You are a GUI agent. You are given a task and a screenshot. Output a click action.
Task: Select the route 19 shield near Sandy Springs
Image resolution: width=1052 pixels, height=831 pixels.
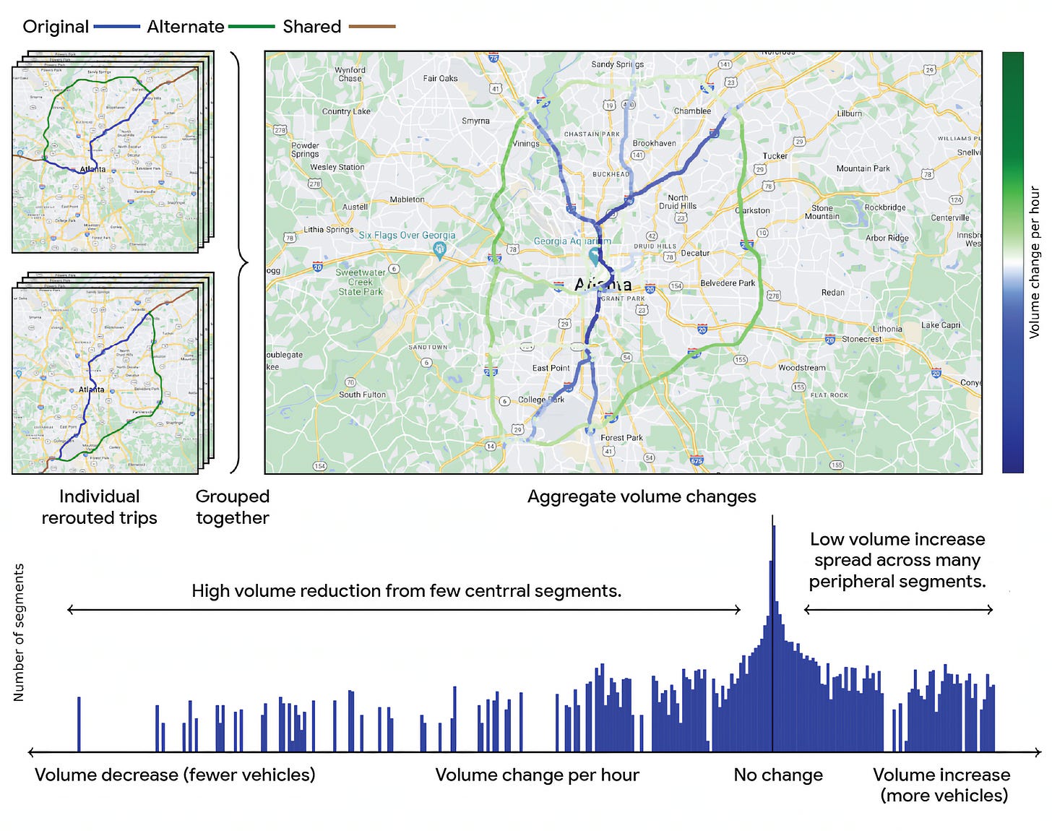[609, 106]
